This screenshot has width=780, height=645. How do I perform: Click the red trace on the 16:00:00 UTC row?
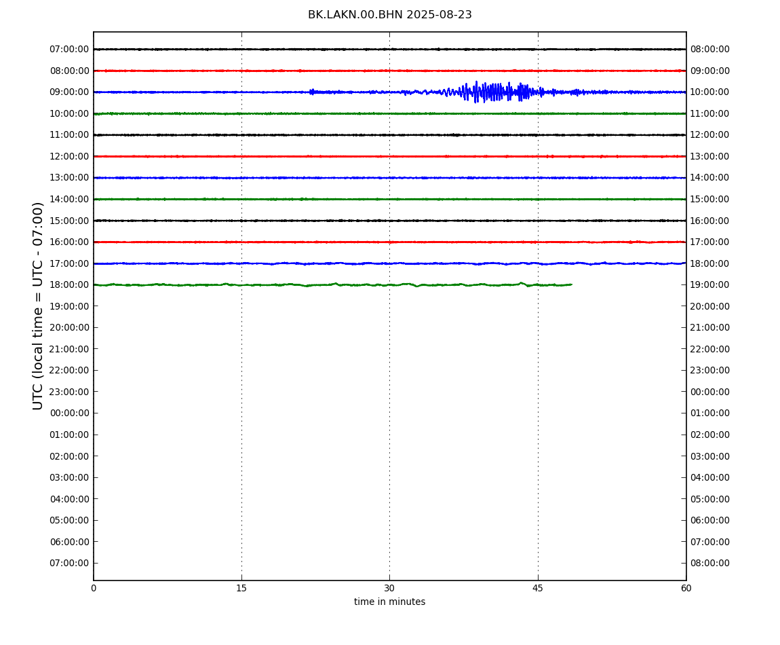point(389,242)
